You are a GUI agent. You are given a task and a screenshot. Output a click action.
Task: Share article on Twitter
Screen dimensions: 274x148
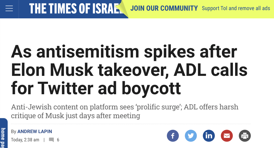pos(191,136)
